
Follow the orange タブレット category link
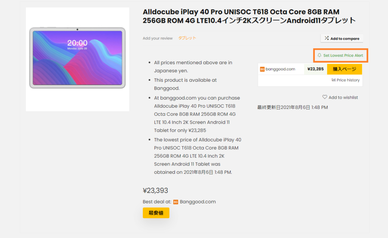(x=187, y=38)
